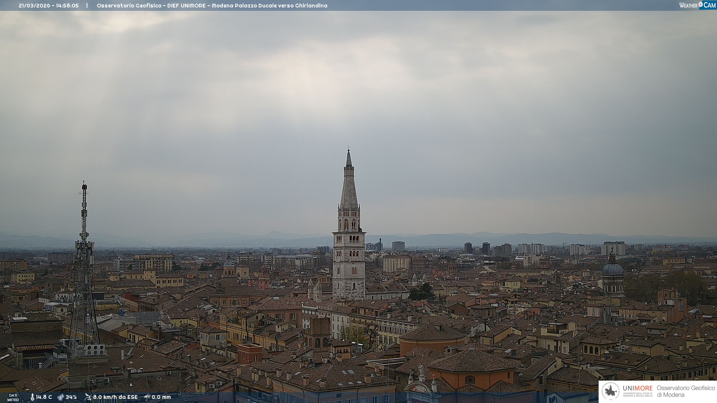Click the UNIMORE logo text
Viewport: 717px width, 403px height.
coord(637,388)
